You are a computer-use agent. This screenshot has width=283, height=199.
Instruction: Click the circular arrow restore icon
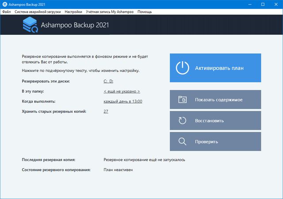click(x=182, y=120)
